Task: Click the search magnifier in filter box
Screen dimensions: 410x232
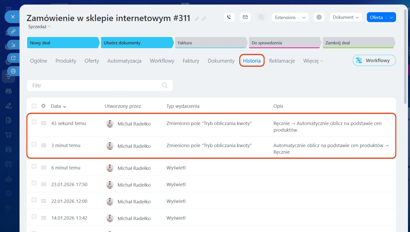Action: click(165, 85)
